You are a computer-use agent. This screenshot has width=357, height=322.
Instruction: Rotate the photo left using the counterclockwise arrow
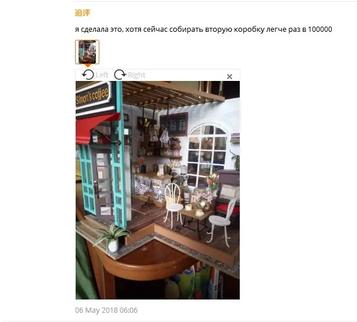(88, 75)
